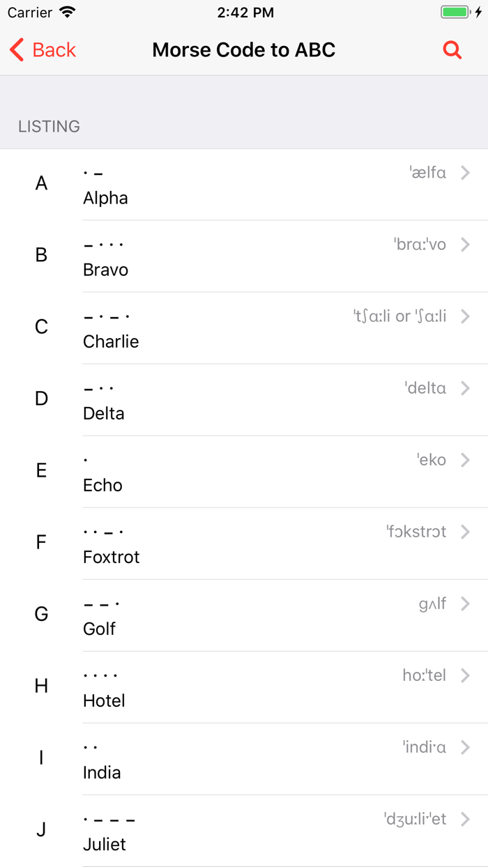The image size is (488, 867).
Task: Tap the red search magnifier icon
Action: [452, 50]
